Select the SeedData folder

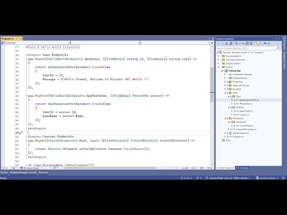241,122
